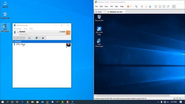The height and width of the screenshot is (104, 185).
Task: Close the Home tab in VMware
Action: tap(104, 12)
